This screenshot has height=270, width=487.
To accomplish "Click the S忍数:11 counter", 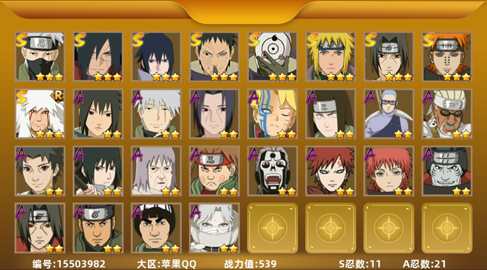I will (x=360, y=264).
